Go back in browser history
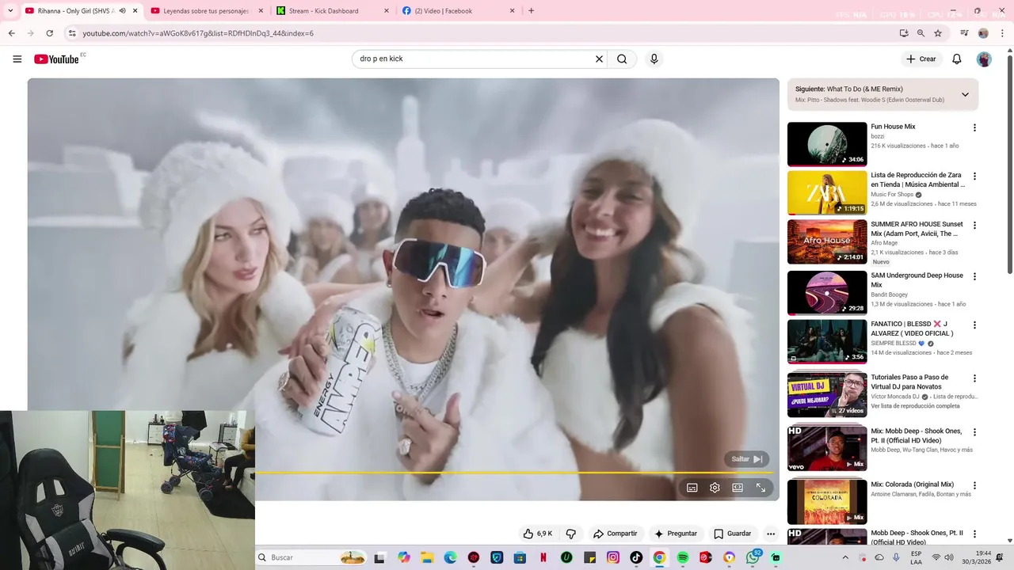1014x570 pixels. click(x=11, y=33)
